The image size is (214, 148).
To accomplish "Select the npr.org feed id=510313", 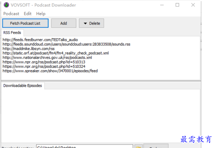I will pyautogui.click(x=44, y=62).
